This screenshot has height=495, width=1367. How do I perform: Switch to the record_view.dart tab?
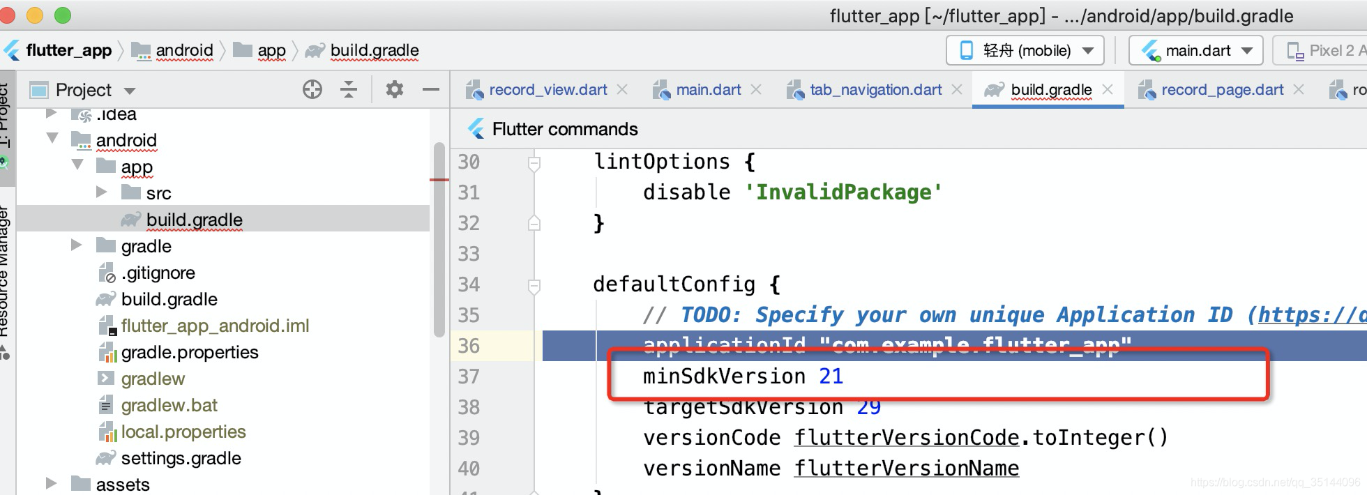pyautogui.click(x=547, y=90)
